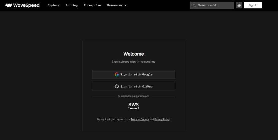The width and height of the screenshot is (278, 140).
Task: Click the Sign In button in header
Action: (253, 5)
